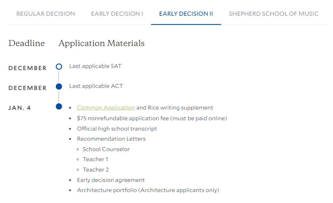Switch to the Early Decision I tab
Screen dimensions: 333x203
(x=117, y=14)
